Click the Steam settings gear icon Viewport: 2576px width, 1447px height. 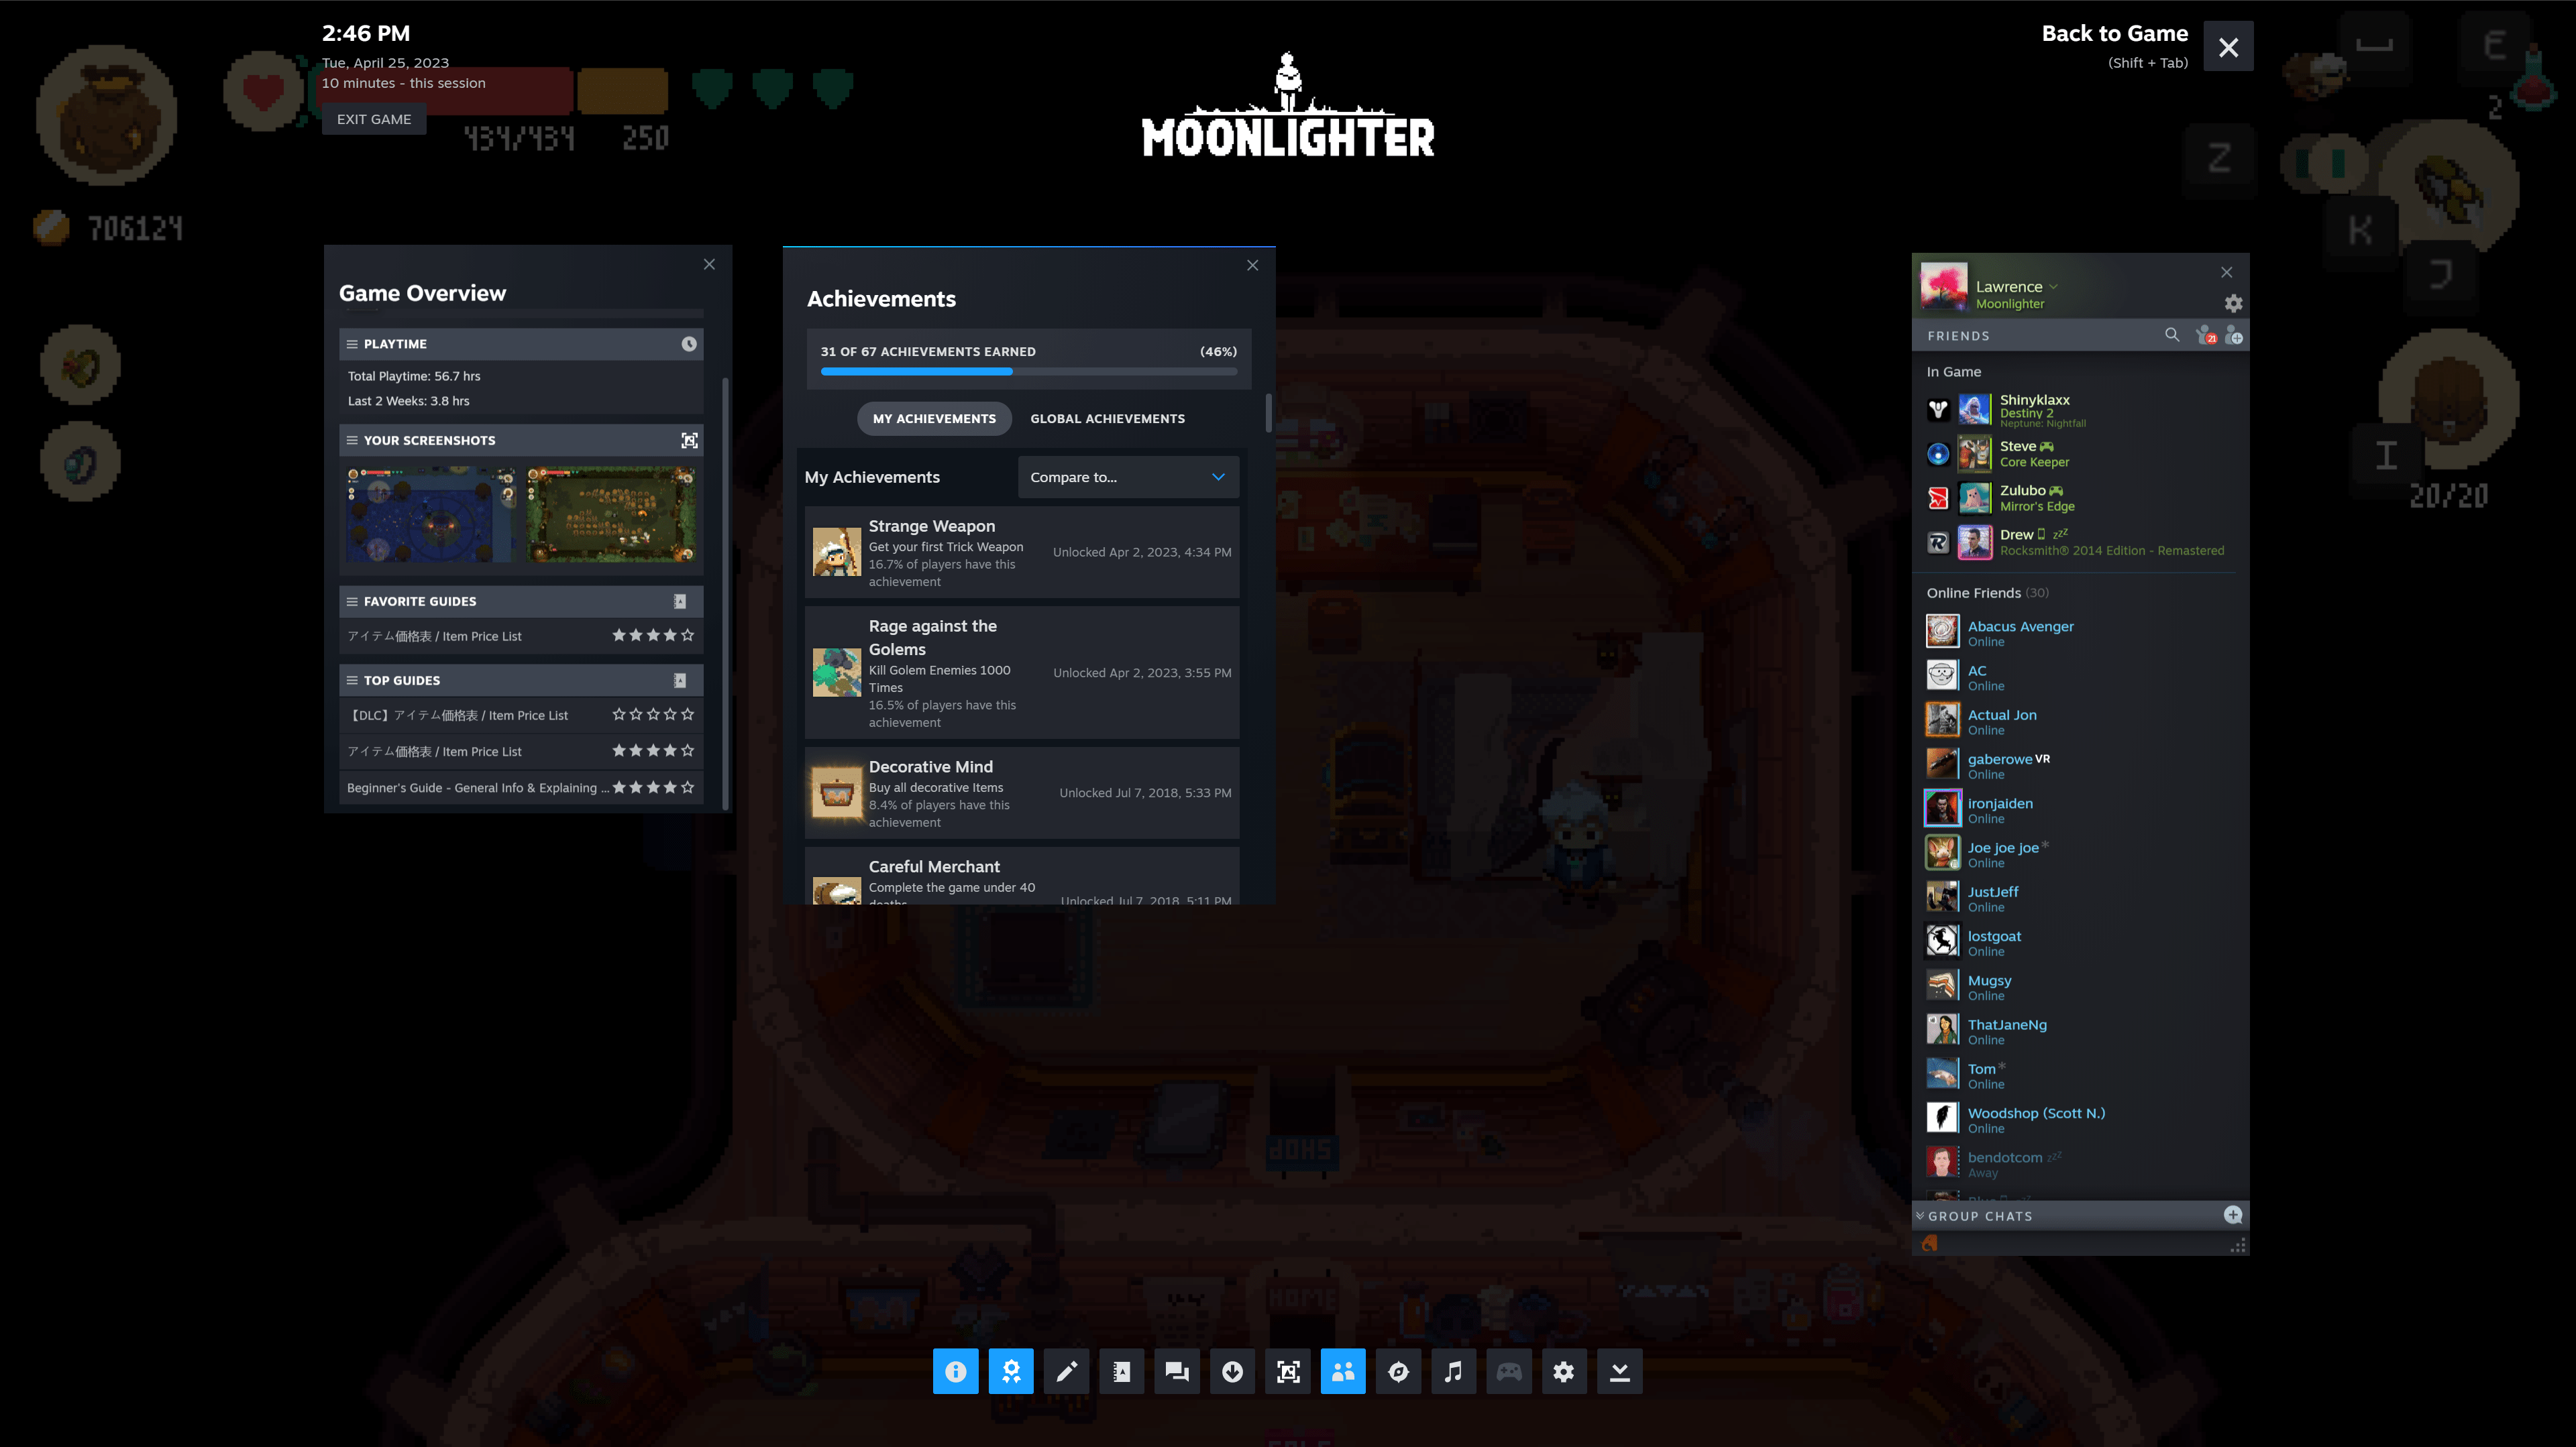coord(1564,1371)
